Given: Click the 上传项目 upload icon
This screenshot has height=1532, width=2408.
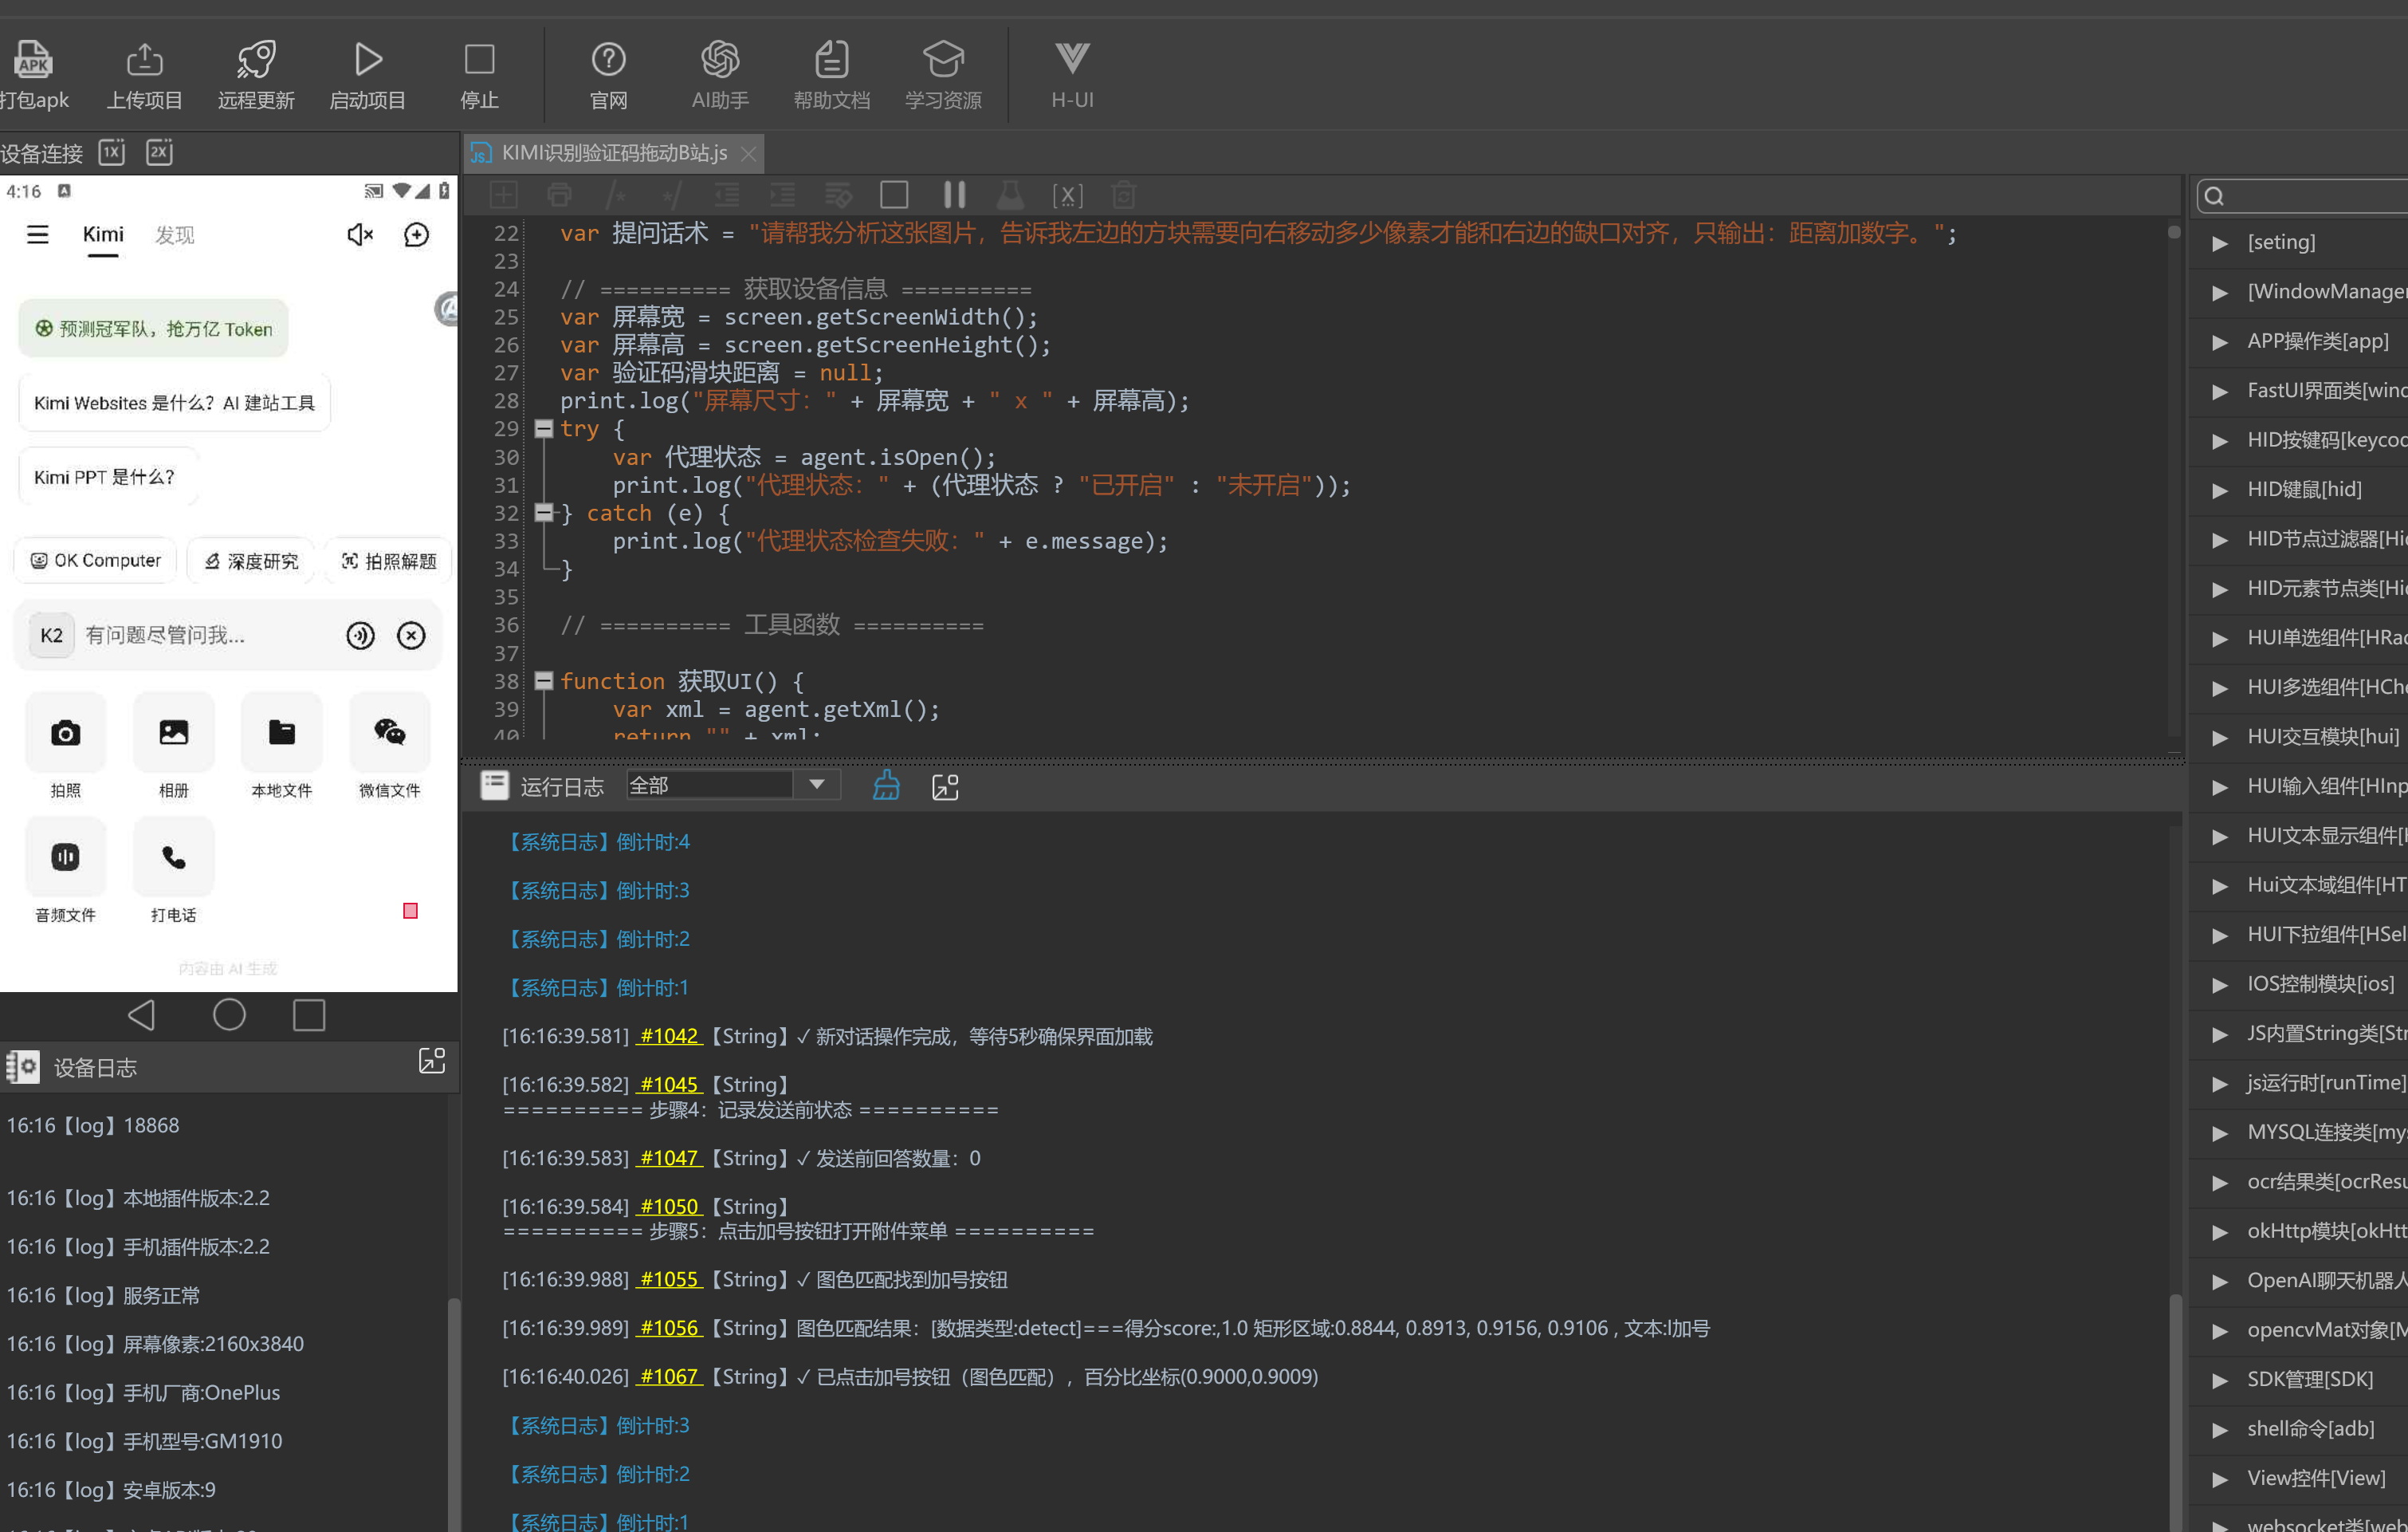Looking at the screenshot, I should pos(145,59).
